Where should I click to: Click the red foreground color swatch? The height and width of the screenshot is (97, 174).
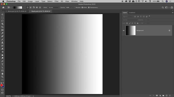point(2,85)
